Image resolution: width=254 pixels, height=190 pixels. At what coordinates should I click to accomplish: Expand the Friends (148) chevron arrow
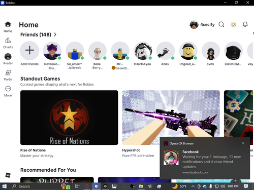click(x=55, y=34)
